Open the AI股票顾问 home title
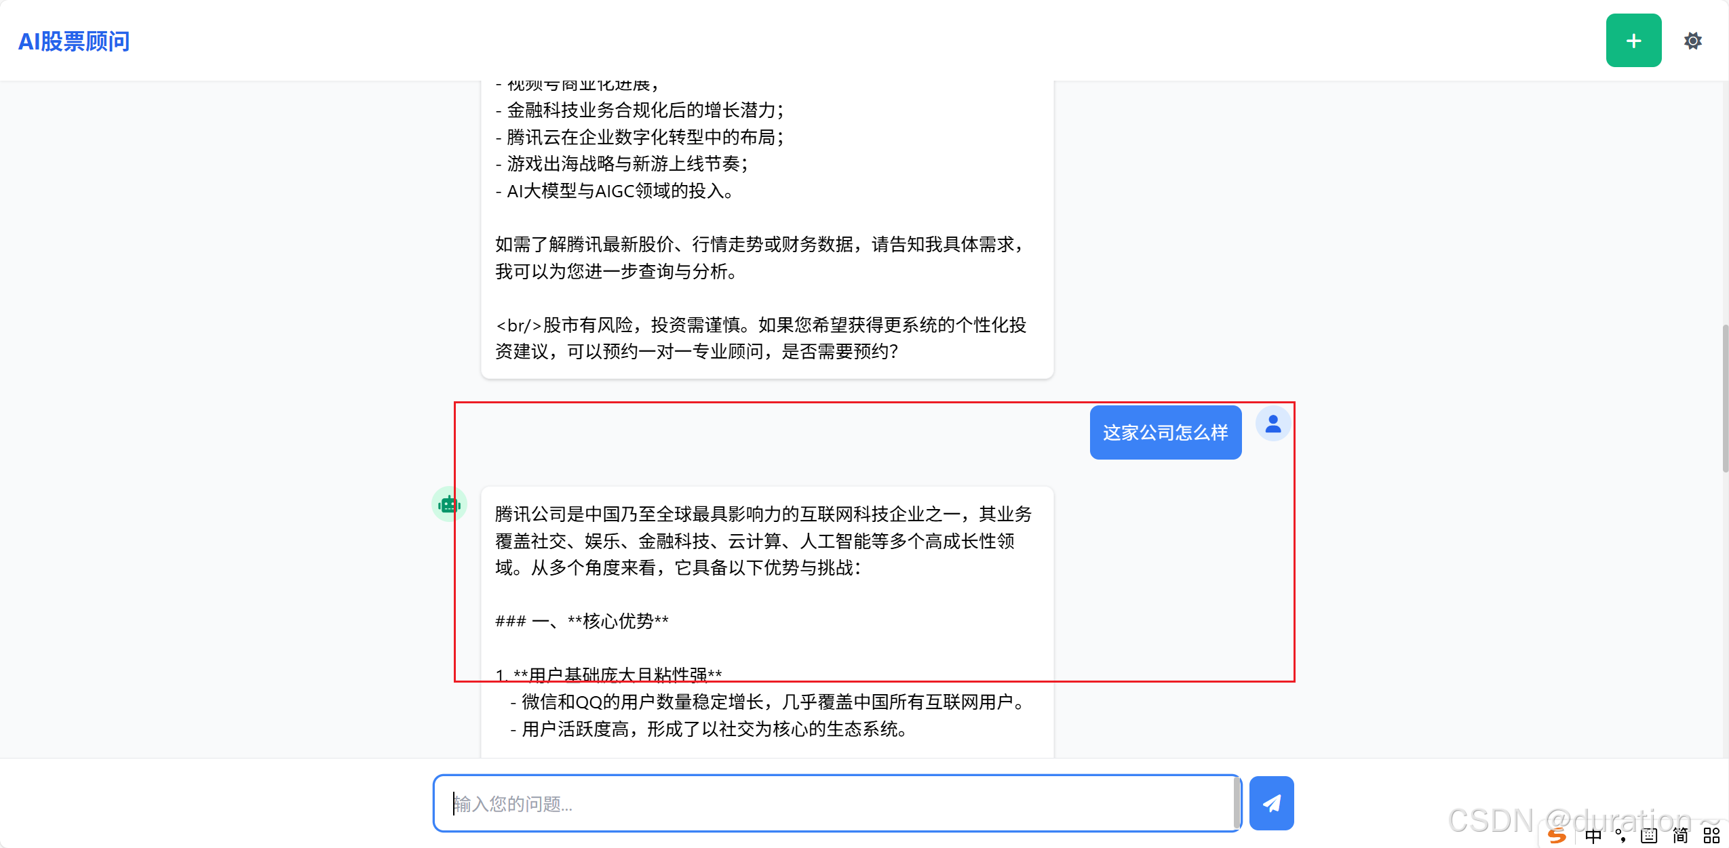This screenshot has width=1729, height=848. [74, 41]
